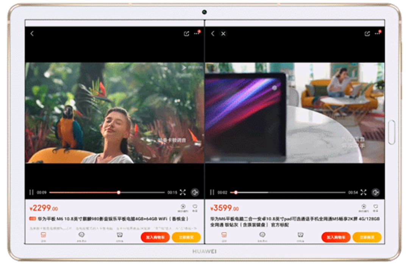
Task: Mute the right video's sound
Action: click(376, 193)
